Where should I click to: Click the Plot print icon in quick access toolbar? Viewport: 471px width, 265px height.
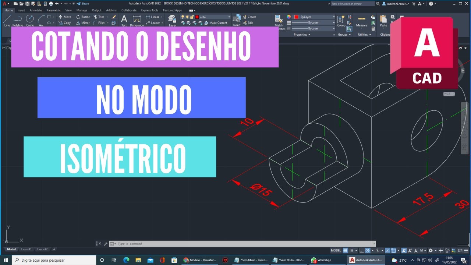click(x=50, y=4)
